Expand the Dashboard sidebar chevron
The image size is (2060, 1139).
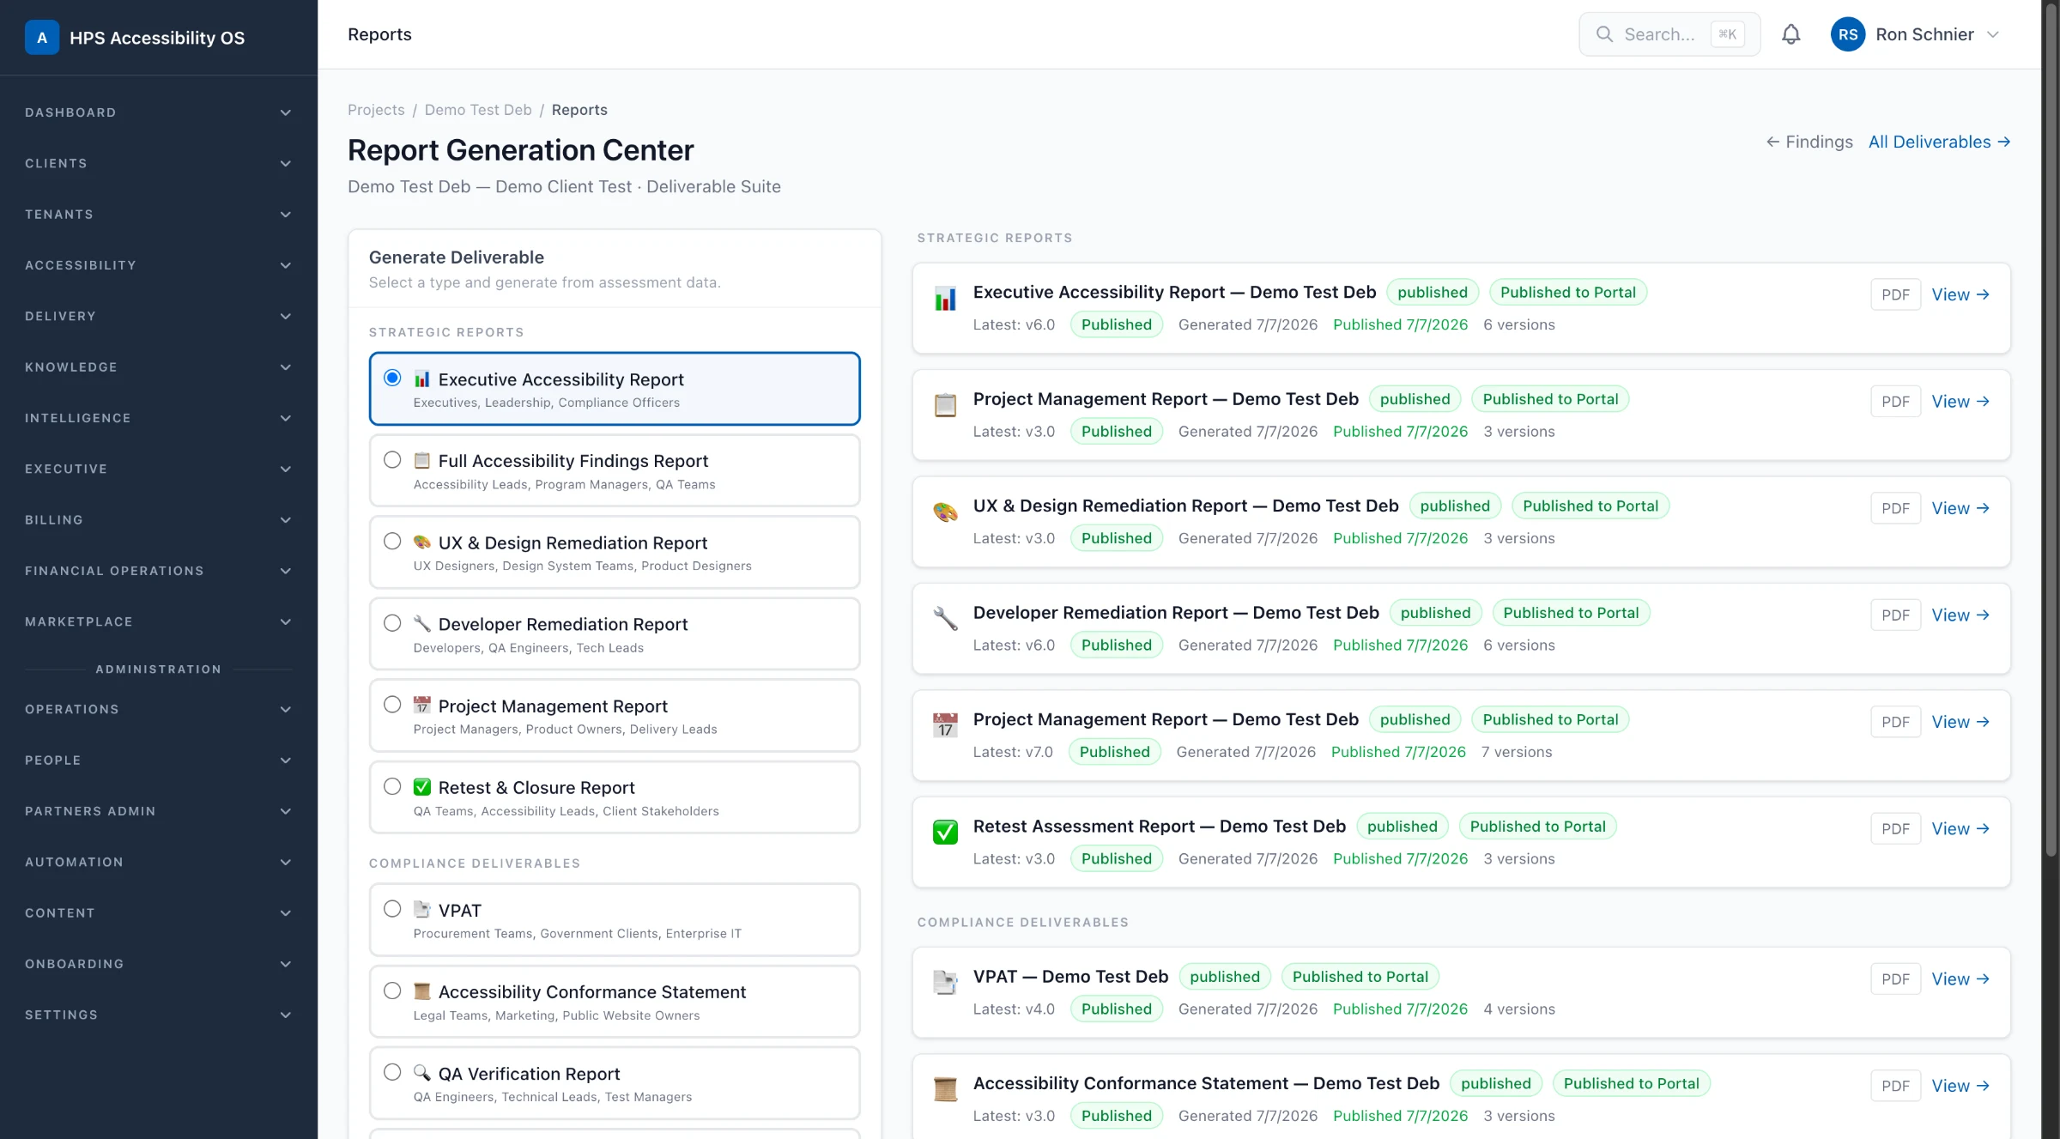(x=286, y=112)
